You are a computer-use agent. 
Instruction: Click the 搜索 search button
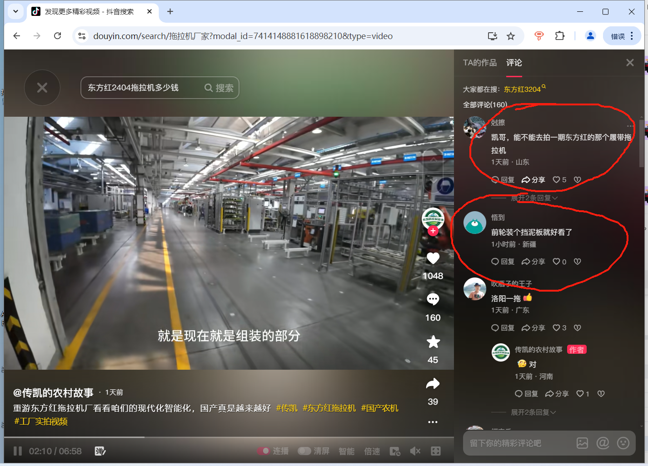point(219,88)
